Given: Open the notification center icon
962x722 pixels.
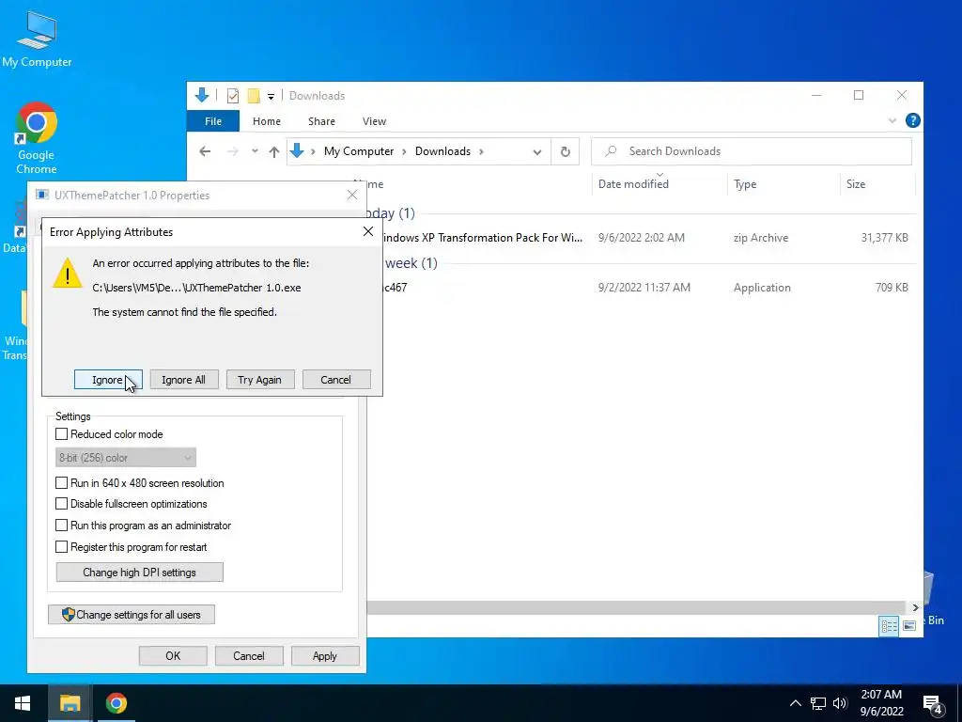Looking at the screenshot, I should pos(933,704).
